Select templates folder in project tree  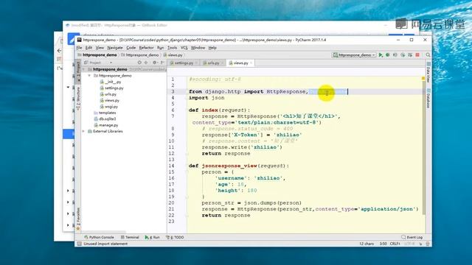tap(105, 113)
